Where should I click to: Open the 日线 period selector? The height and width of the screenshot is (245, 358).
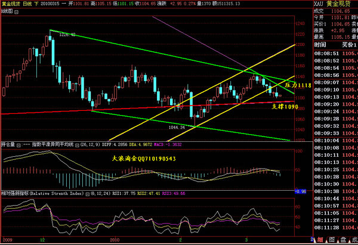coord(29,4)
